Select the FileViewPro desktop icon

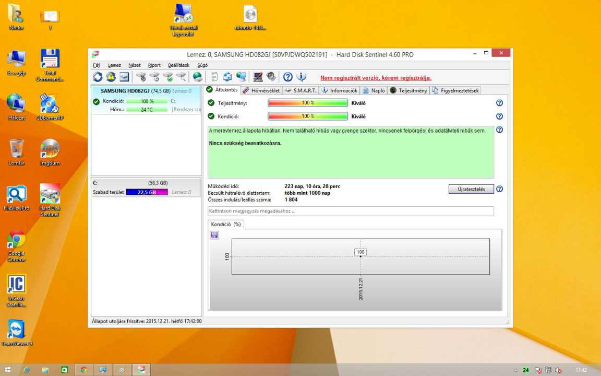click(x=17, y=197)
